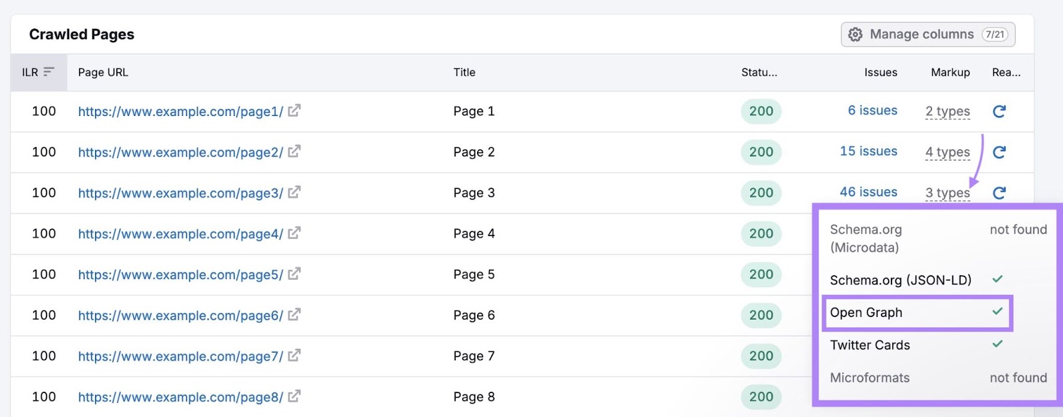
Task: Open the 15 issues link
Action: pyautogui.click(x=868, y=152)
